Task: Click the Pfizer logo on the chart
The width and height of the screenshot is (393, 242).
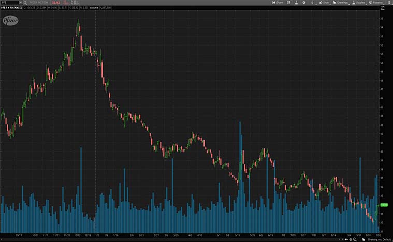Action: 10,20
